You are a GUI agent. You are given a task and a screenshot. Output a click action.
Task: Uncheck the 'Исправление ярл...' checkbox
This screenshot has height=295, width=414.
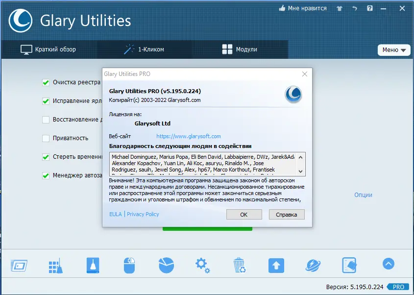click(x=46, y=101)
